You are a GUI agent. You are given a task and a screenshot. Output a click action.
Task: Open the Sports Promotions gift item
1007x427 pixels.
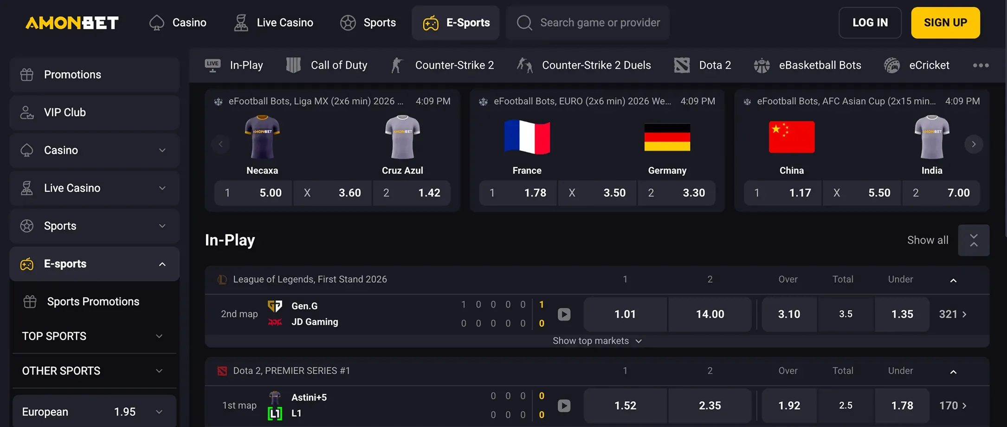tap(93, 302)
